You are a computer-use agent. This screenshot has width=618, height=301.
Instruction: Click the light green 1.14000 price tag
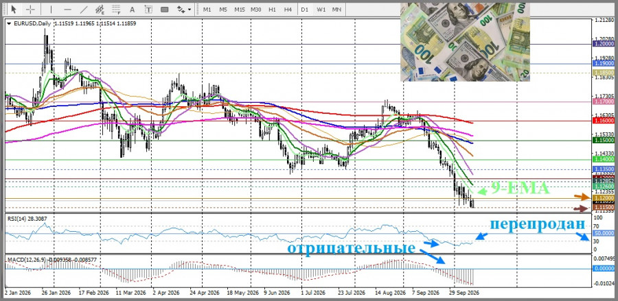tap(603, 159)
